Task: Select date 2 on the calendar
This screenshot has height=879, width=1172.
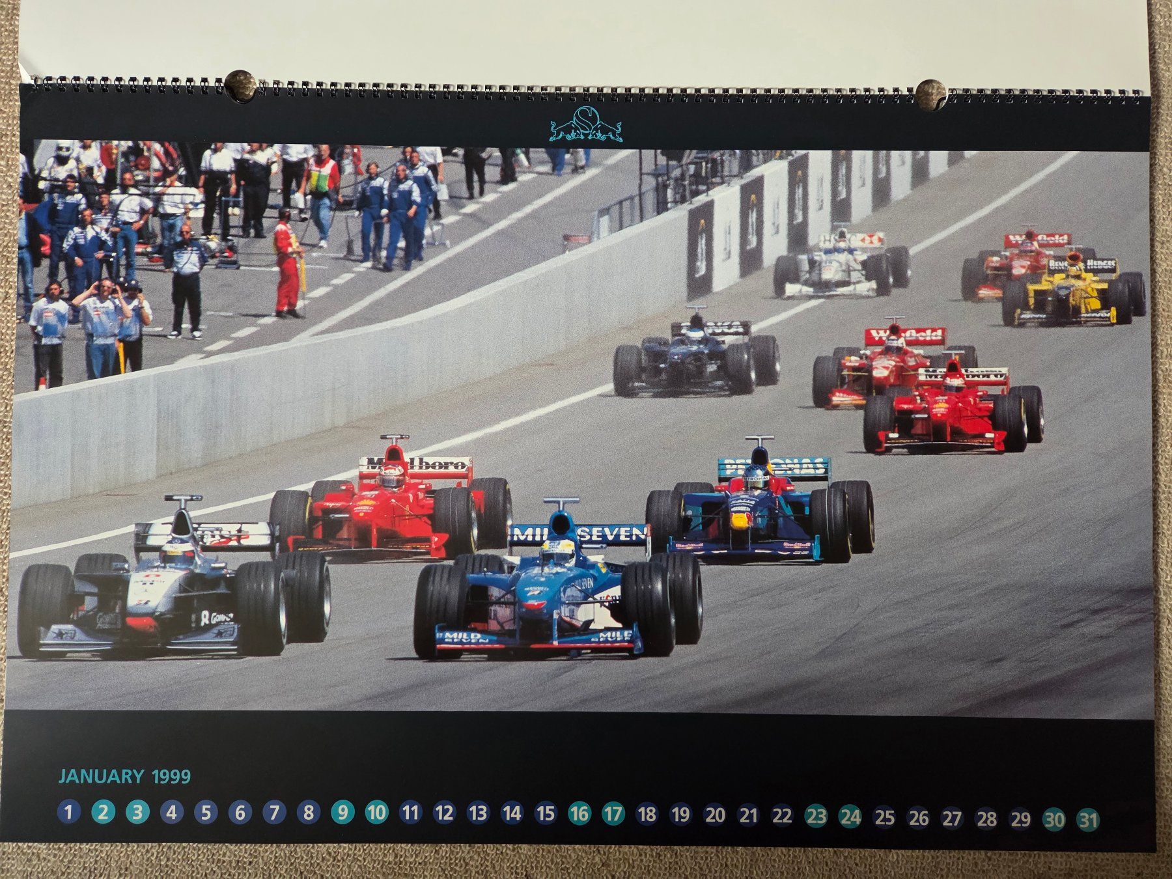Action: click(x=103, y=812)
